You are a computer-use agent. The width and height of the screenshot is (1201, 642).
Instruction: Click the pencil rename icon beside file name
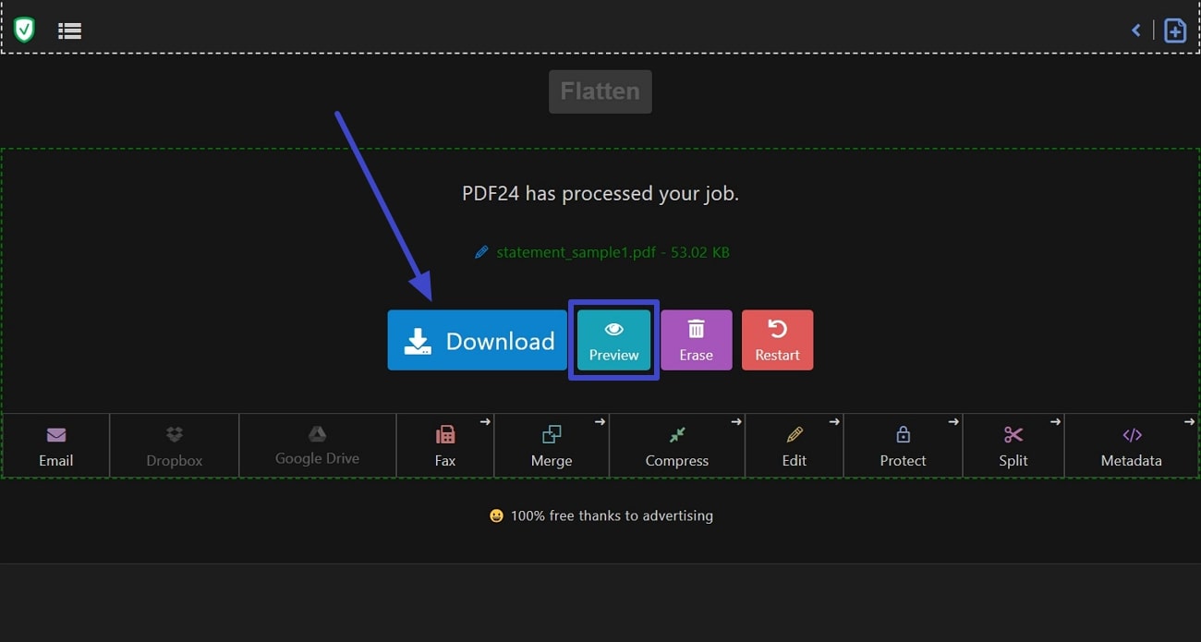(481, 252)
